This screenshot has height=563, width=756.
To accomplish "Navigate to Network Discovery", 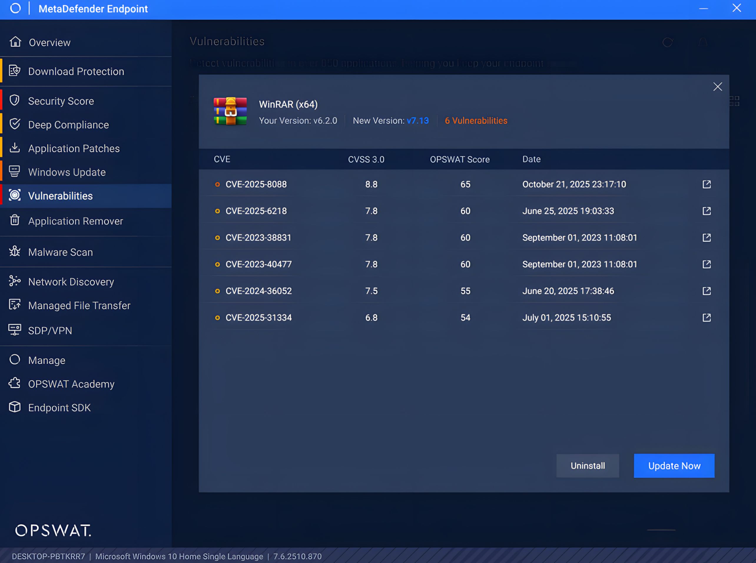I will (71, 282).
